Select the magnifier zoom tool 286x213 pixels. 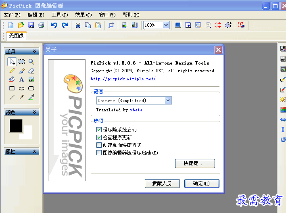[x=31, y=62]
